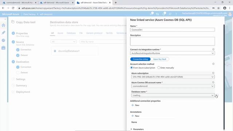Open the Author pencil icon in sidebar

[3, 32]
